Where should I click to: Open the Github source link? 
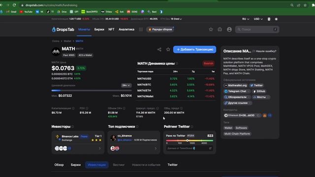pos(259,91)
